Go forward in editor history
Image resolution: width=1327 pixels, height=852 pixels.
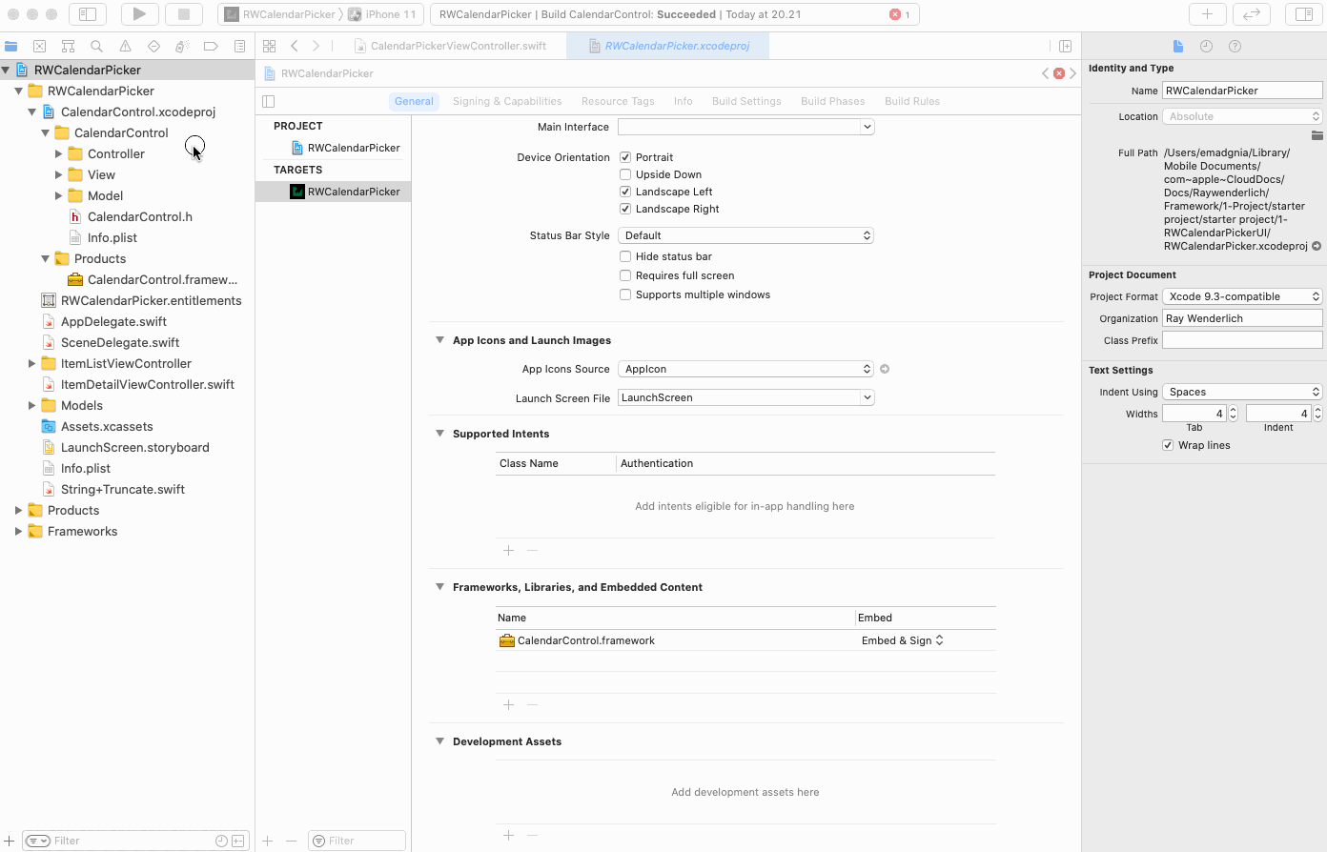click(x=316, y=46)
